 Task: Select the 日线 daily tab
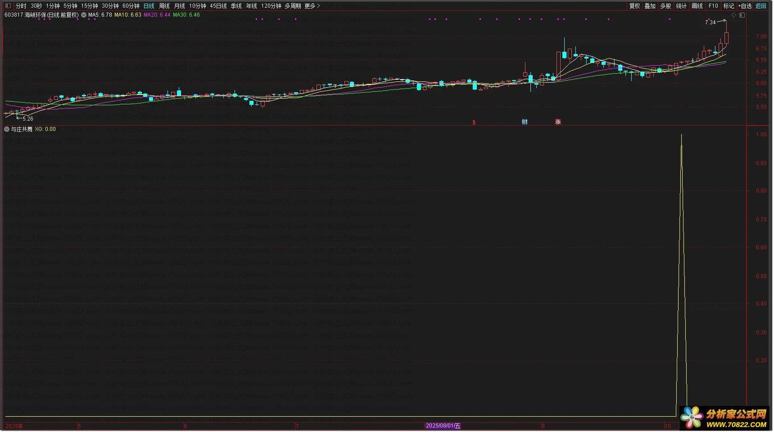[x=149, y=6]
